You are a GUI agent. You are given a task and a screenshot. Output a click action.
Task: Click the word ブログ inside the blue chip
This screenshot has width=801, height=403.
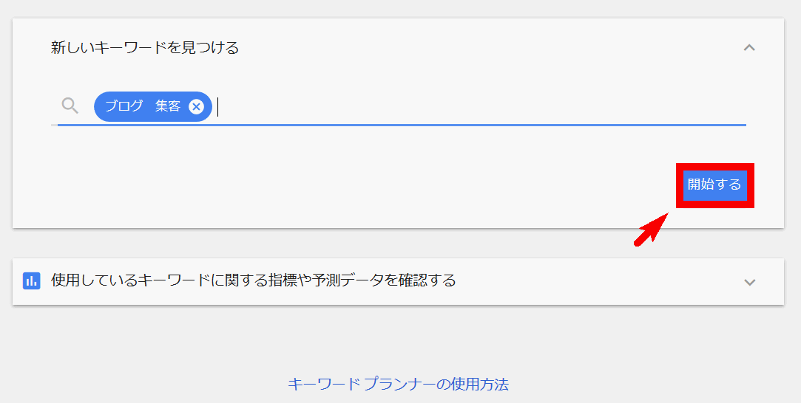coord(124,106)
